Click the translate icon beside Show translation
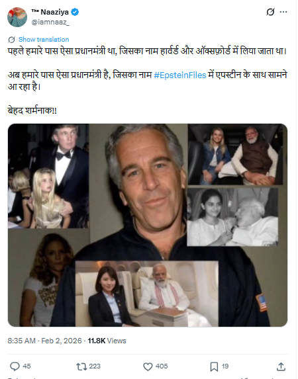The height and width of the screenshot is (379, 298). pyautogui.click(x=11, y=40)
